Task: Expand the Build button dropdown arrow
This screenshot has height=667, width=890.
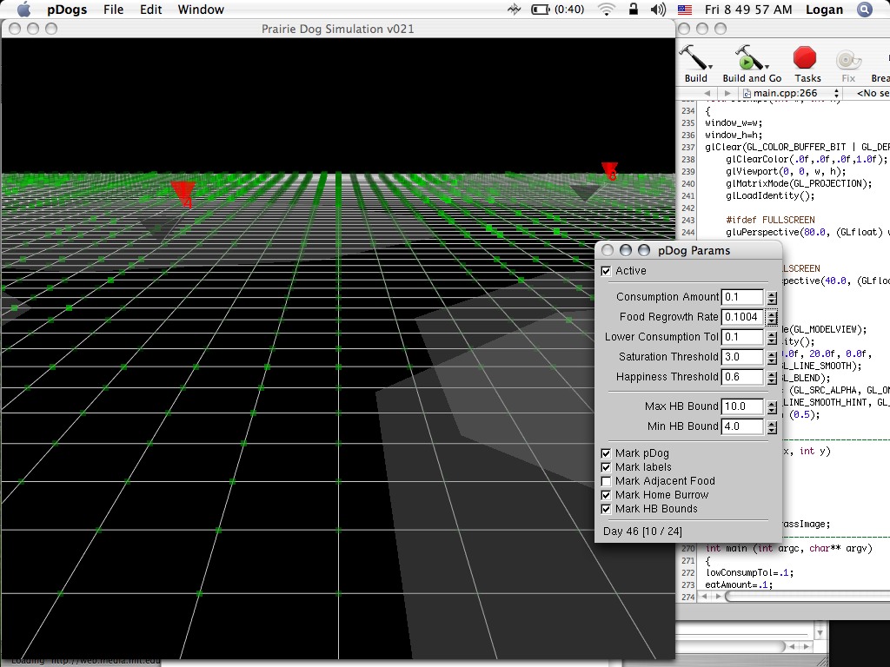Action: click(712, 66)
